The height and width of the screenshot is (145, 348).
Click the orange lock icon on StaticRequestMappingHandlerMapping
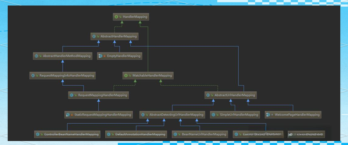click(72, 115)
